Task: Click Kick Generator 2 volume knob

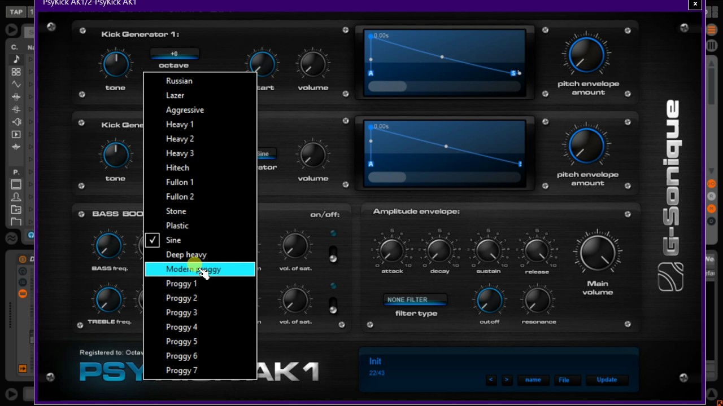Action: [313, 155]
